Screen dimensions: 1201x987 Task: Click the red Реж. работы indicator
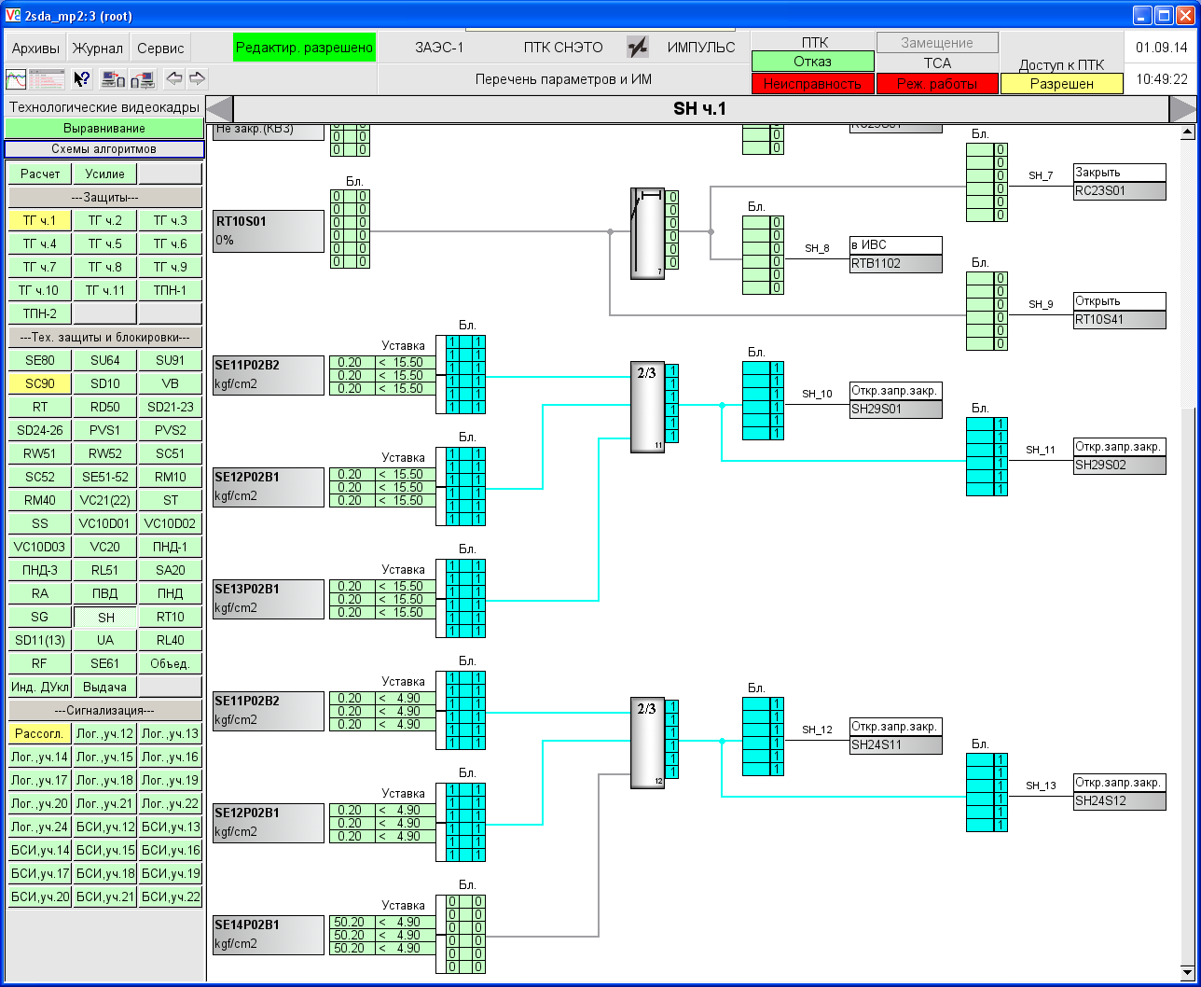click(937, 84)
